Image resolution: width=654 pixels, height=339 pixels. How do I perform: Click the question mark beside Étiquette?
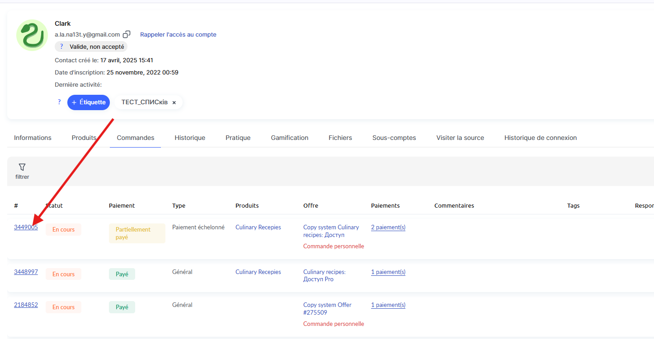tap(59, 102)
